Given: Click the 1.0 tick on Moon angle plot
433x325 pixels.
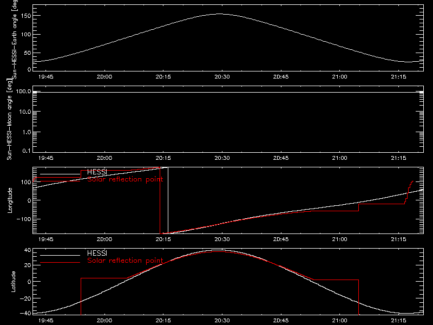Looking at the screenshot, I should (x=27, y=132).
